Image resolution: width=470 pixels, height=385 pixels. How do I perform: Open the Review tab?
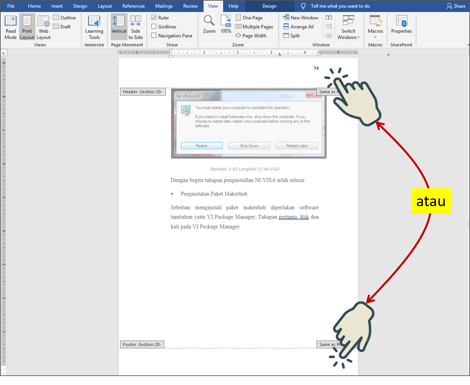point(190,6)
